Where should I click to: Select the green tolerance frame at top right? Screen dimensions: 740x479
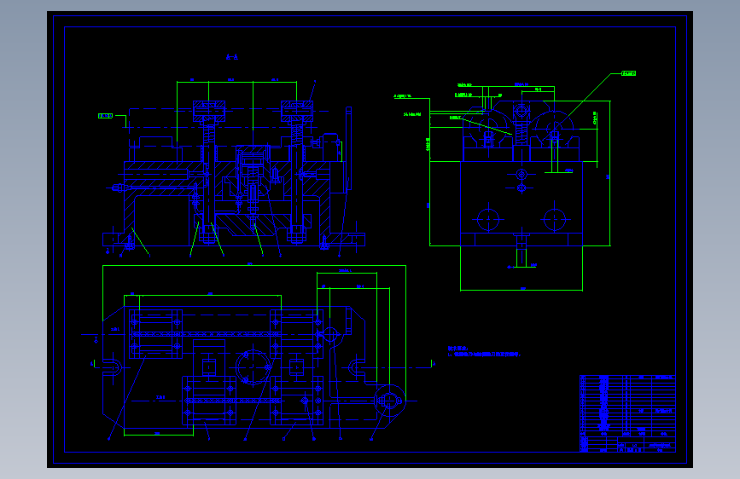point(629,73)
